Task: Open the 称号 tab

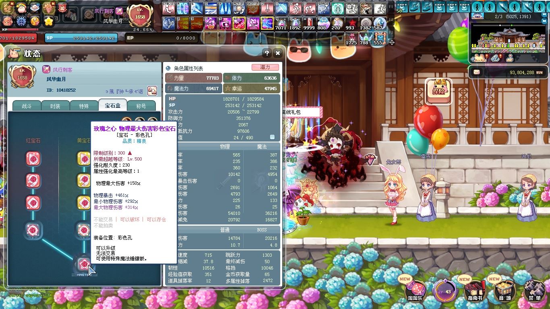Action: pyautogui.click(x=141, y=106)
